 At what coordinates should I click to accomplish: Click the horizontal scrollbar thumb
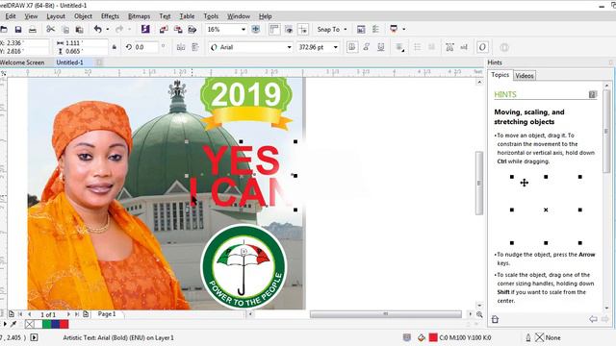pyautogui.click(x=386, y=314)
